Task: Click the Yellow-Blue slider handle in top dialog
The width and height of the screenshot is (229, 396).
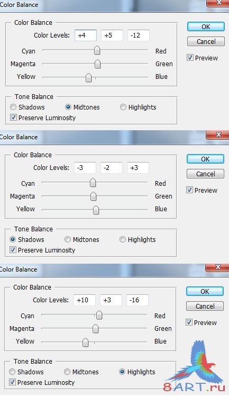Action: (x=88, y=77)
